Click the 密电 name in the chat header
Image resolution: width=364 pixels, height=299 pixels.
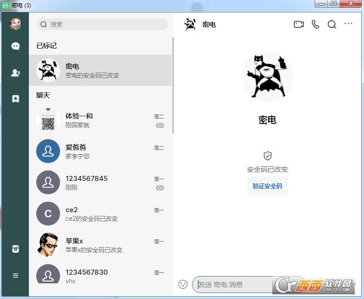tap(209, 25)
